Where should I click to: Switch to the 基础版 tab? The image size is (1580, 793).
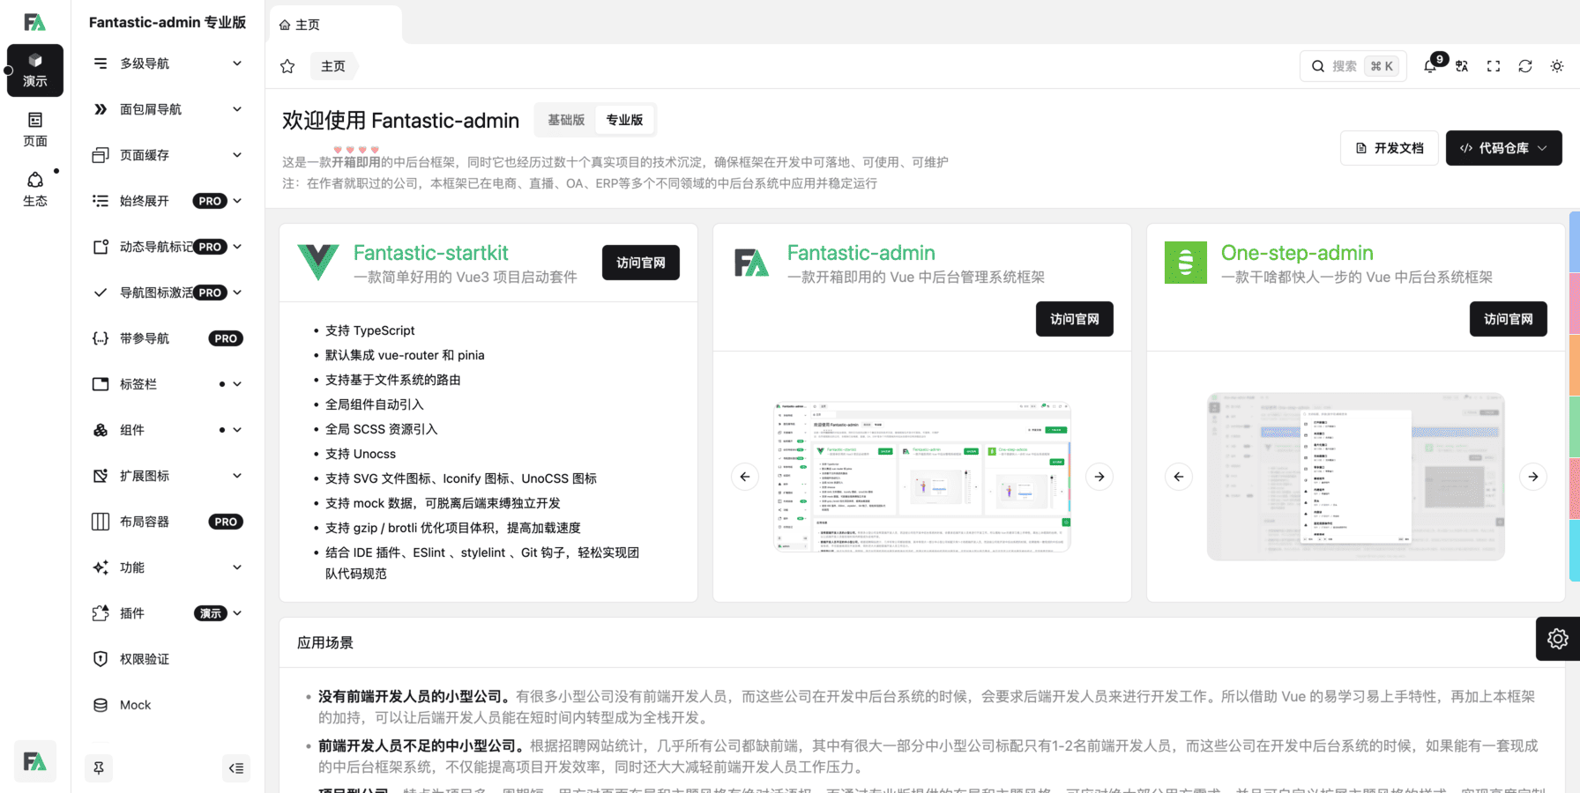coord(566,120)
